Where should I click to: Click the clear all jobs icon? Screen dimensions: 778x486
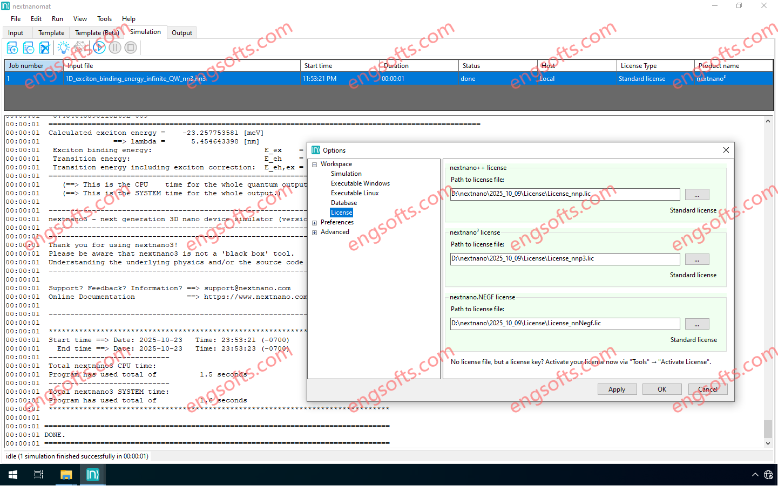point(45,48)
